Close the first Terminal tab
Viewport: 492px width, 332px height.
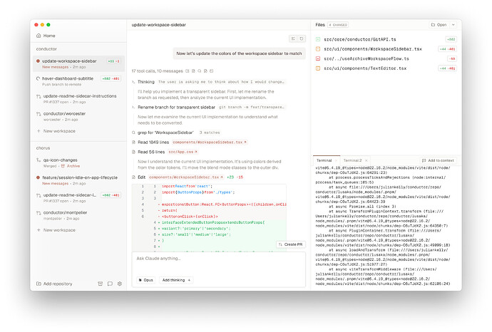(336, 160)
